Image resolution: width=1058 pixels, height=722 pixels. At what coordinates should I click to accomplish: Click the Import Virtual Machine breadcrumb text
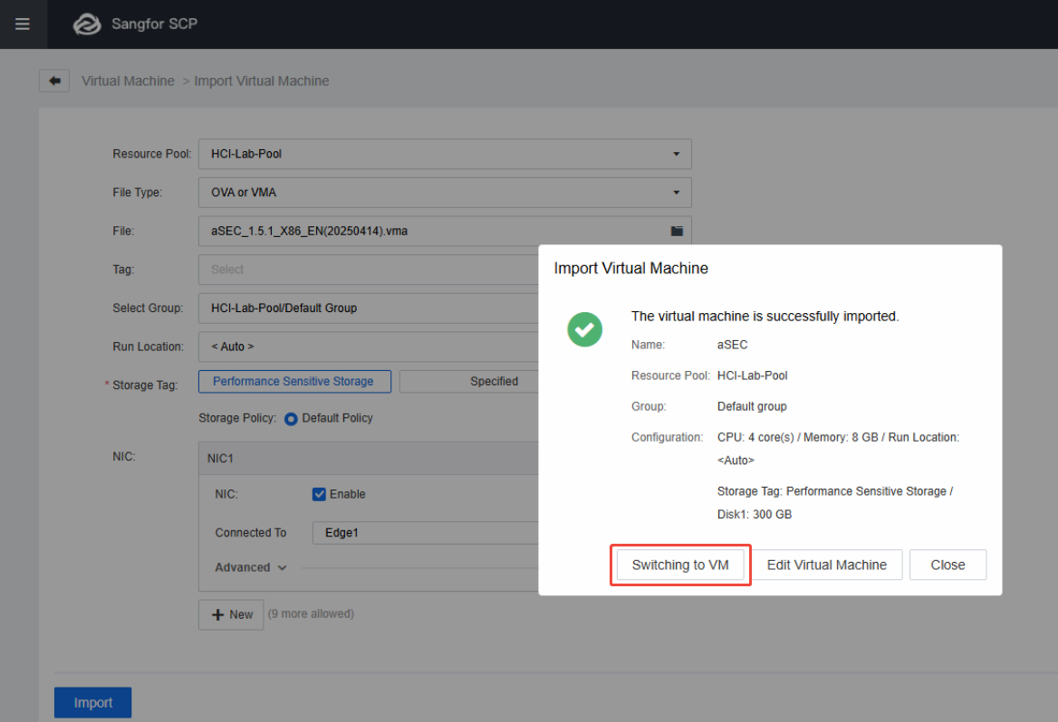(262, 81)
